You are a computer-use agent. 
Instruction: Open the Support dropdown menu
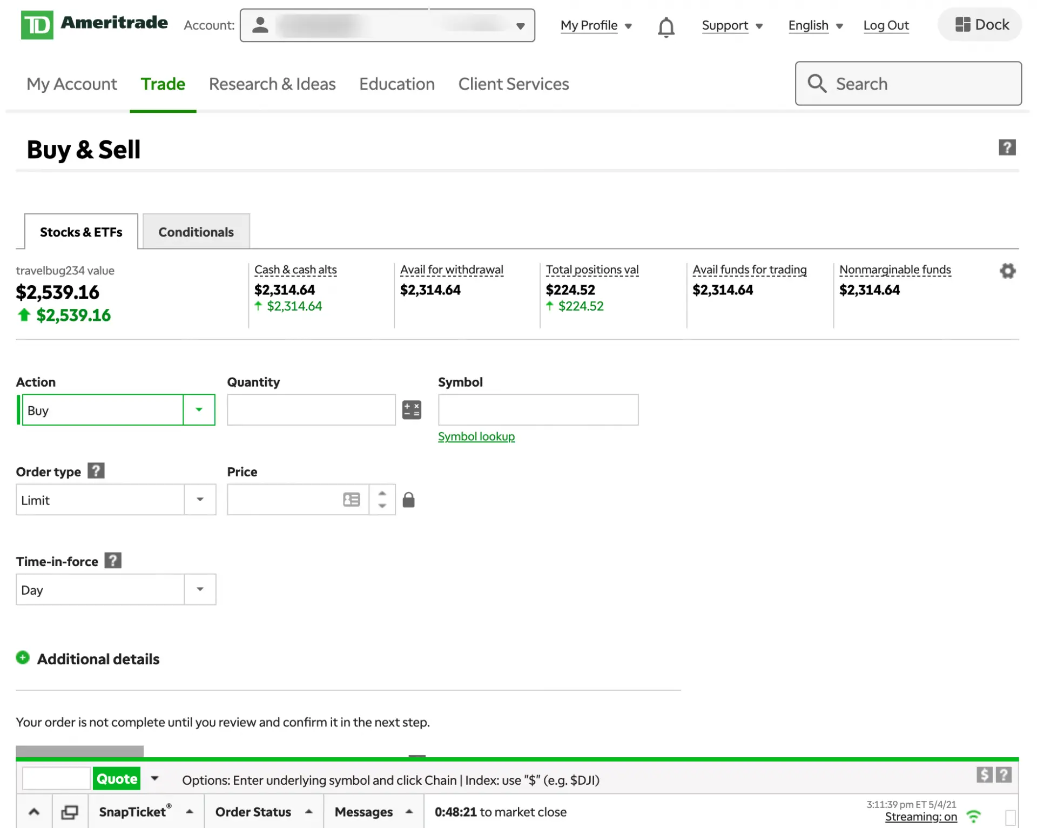pyautogui.click(x=732, y=25)
